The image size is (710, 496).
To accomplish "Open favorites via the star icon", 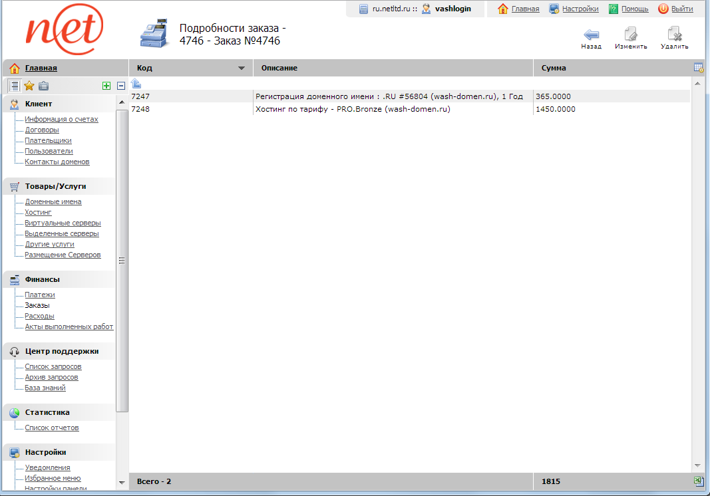I will pos(29,86).
